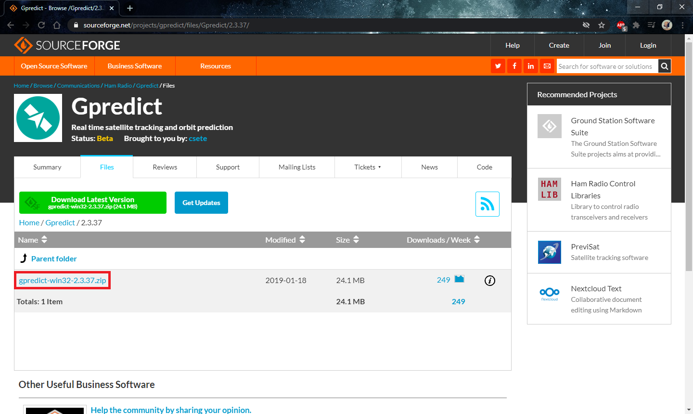Select the Files tab
The height and width of the screenshot is (414, 693).
tap(107, 167)
